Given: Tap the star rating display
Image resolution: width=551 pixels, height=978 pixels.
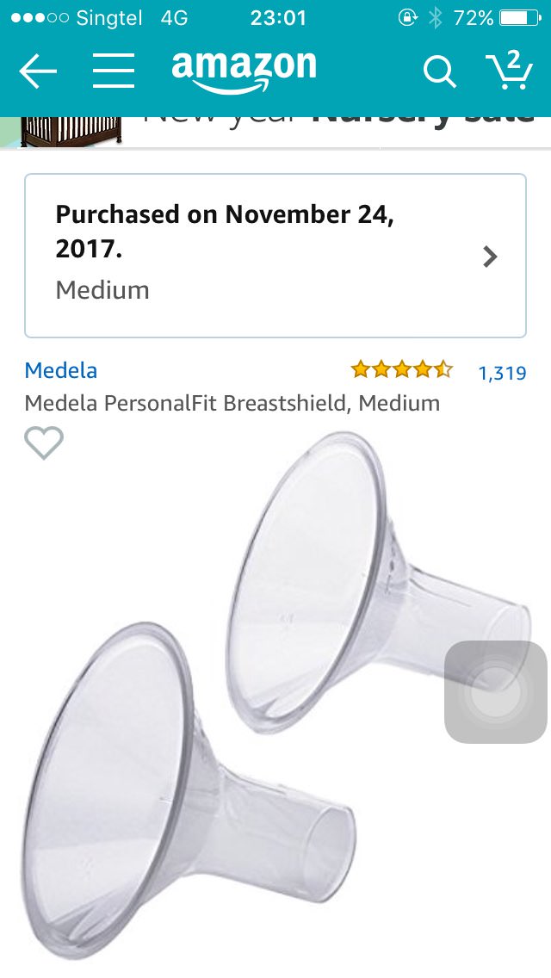Looking at the screenshot, I should [x=402, y=369].
